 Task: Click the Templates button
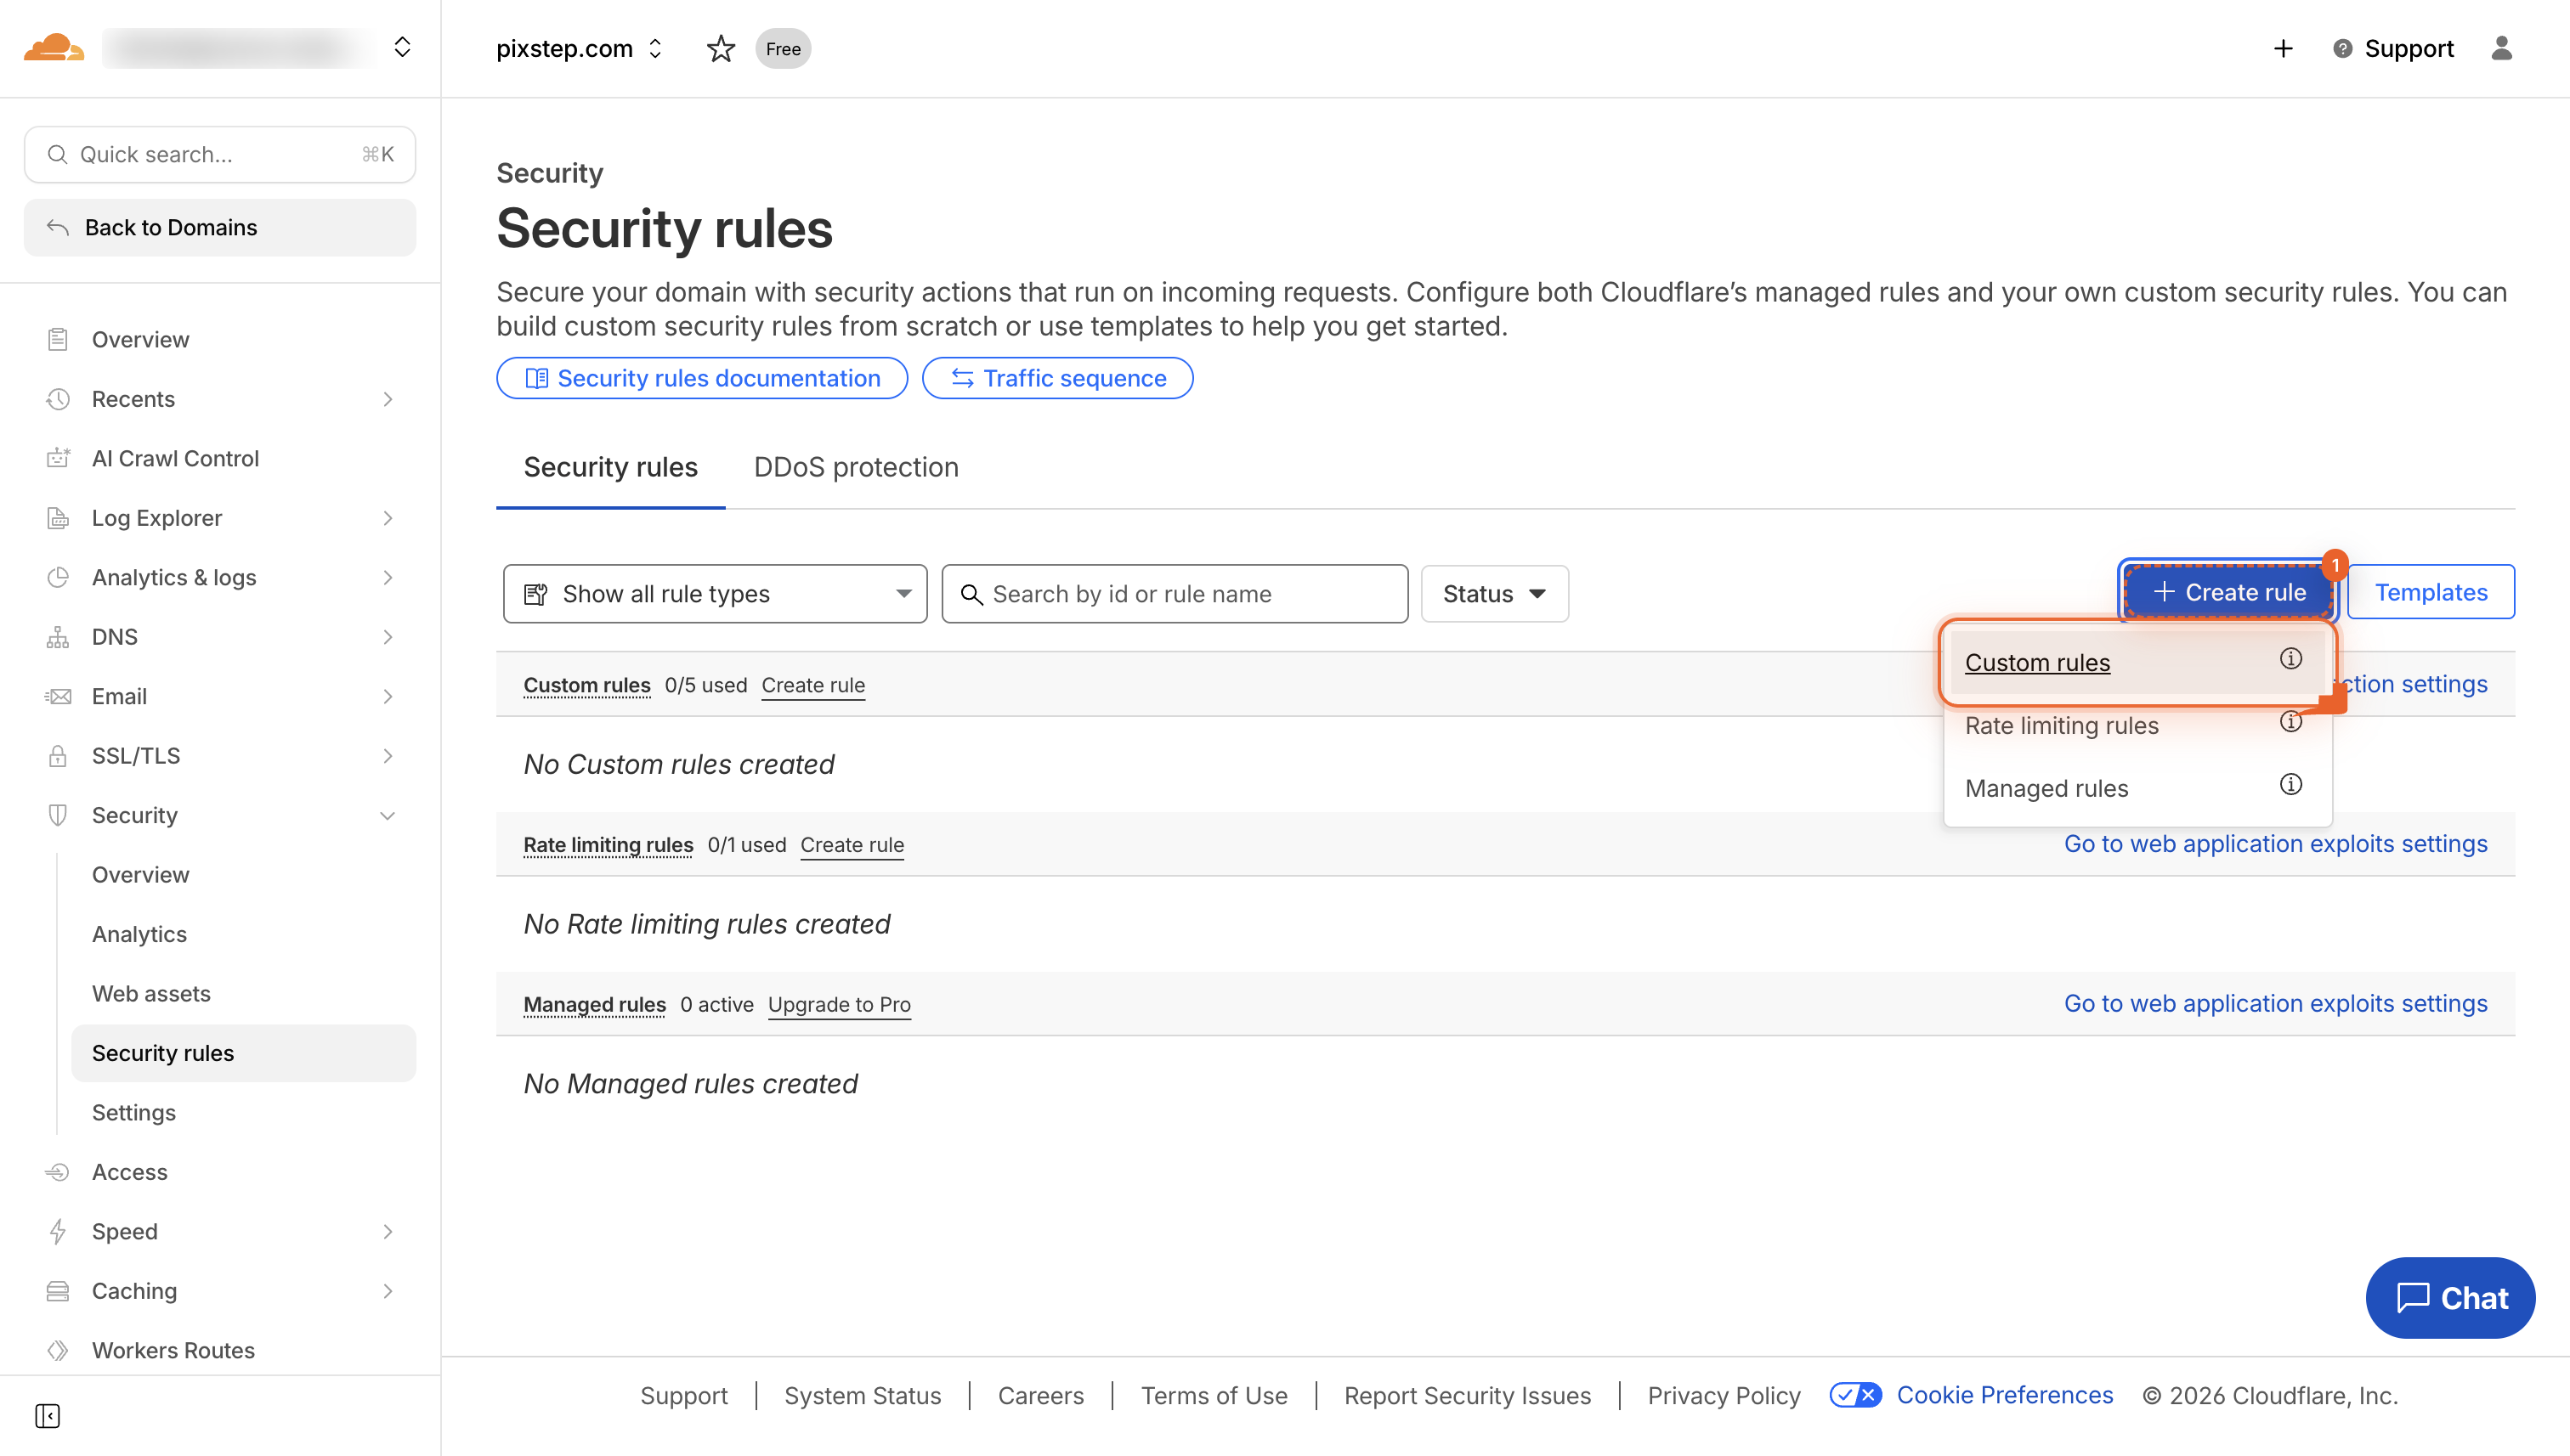click(x=2431, y=591)
